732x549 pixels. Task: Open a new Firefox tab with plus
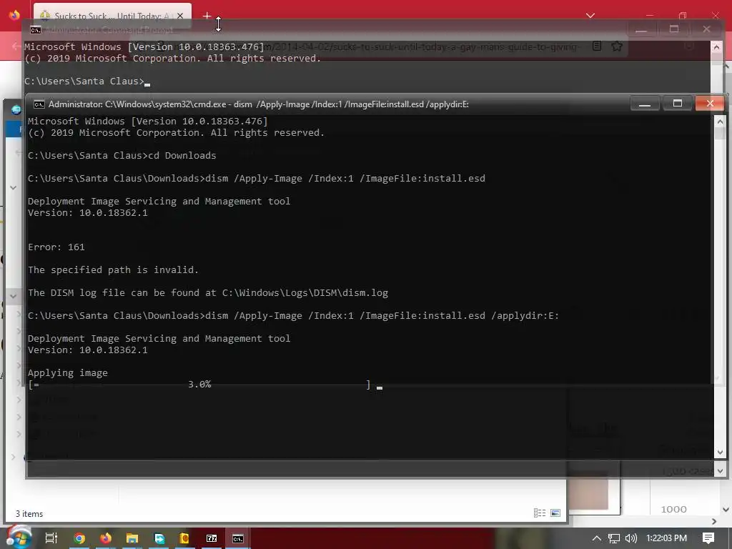[207, 16]
